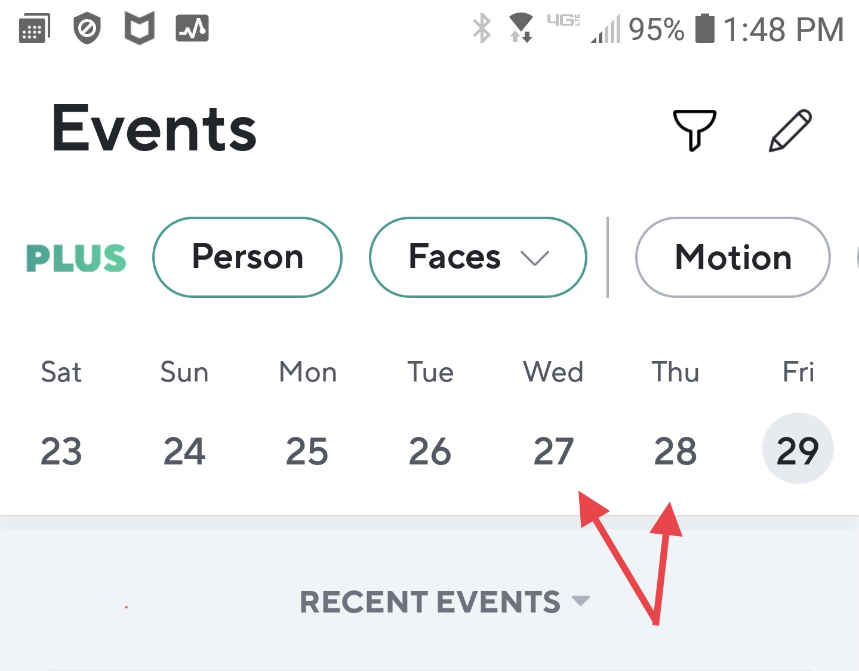
Task: Tap the green PLUS badge
Action: pos(76,258)
